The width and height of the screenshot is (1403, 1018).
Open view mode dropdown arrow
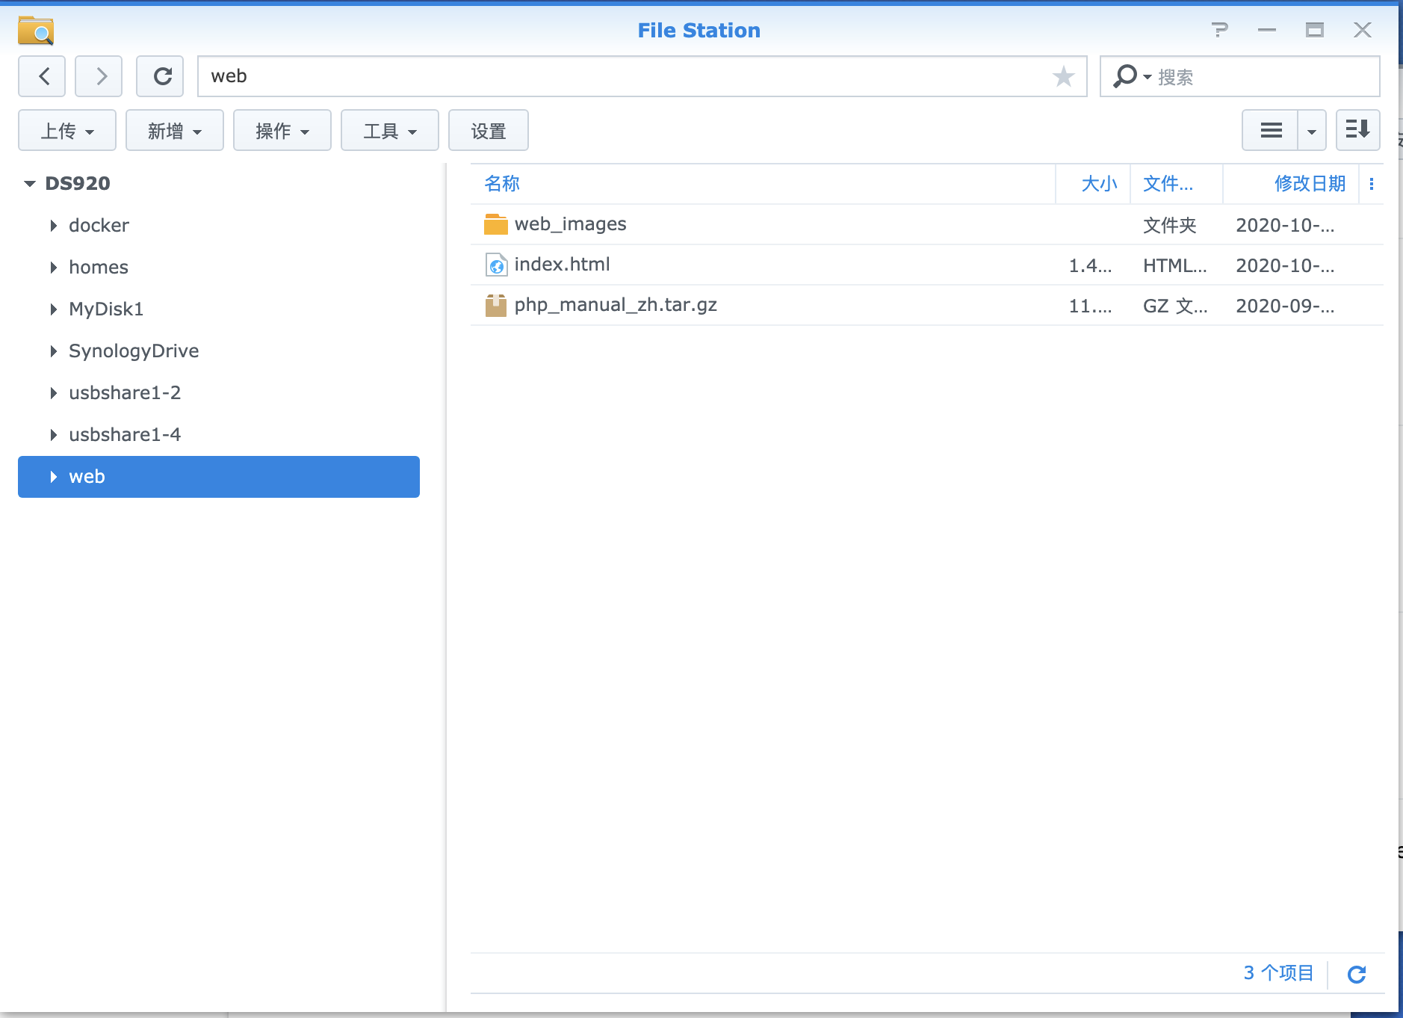[1312, 131]
